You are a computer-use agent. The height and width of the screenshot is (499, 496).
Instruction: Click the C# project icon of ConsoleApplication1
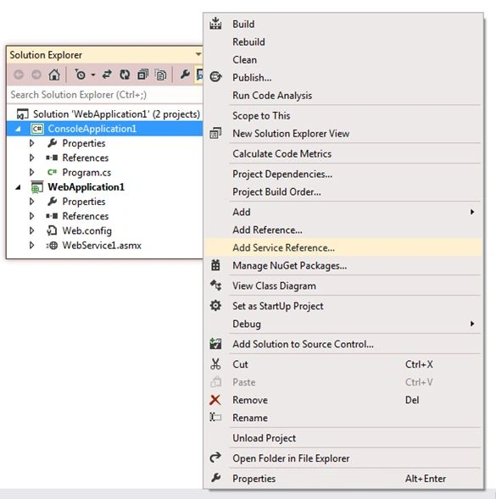point(37,129)
